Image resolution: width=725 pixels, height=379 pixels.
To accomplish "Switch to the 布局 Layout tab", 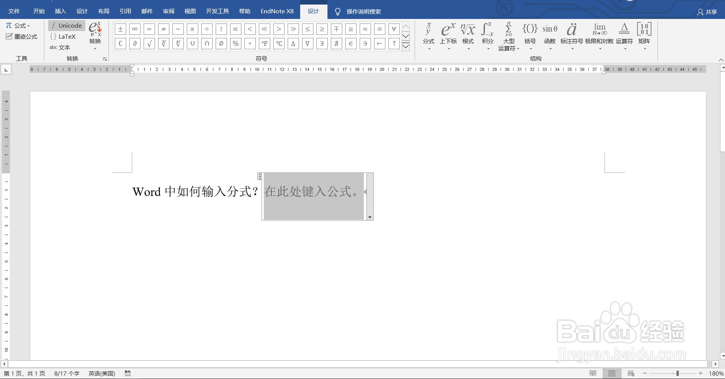I will [103, 11].
